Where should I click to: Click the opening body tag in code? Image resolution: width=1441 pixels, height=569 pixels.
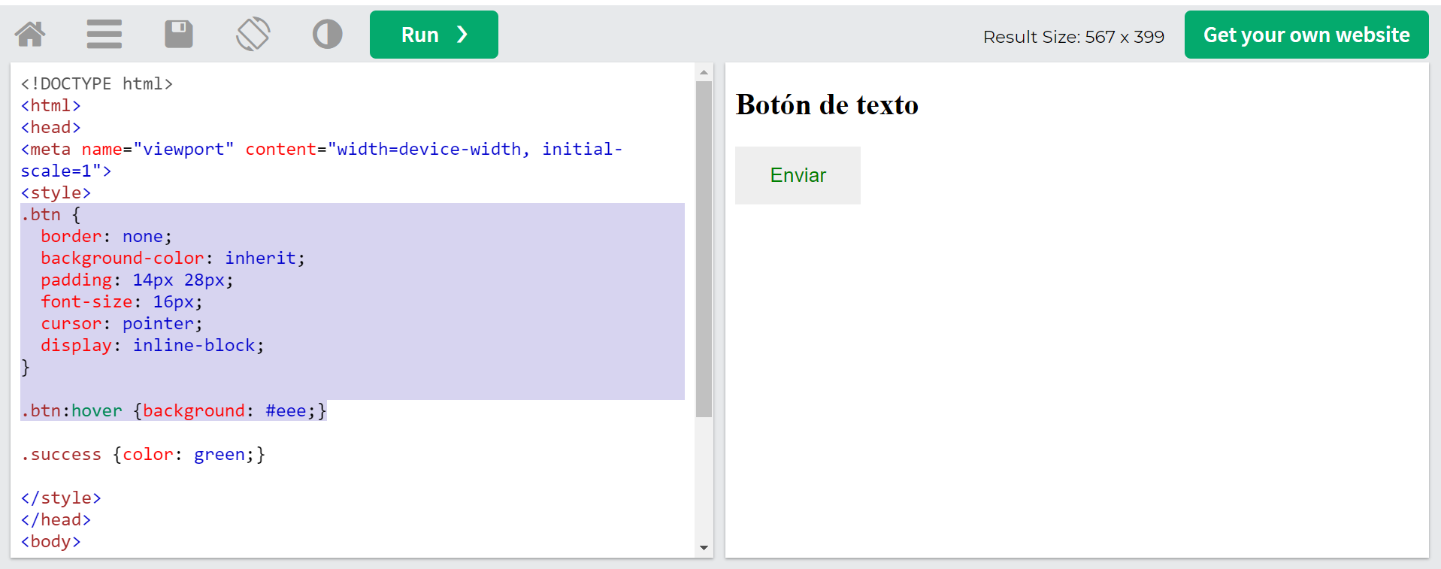50,542
